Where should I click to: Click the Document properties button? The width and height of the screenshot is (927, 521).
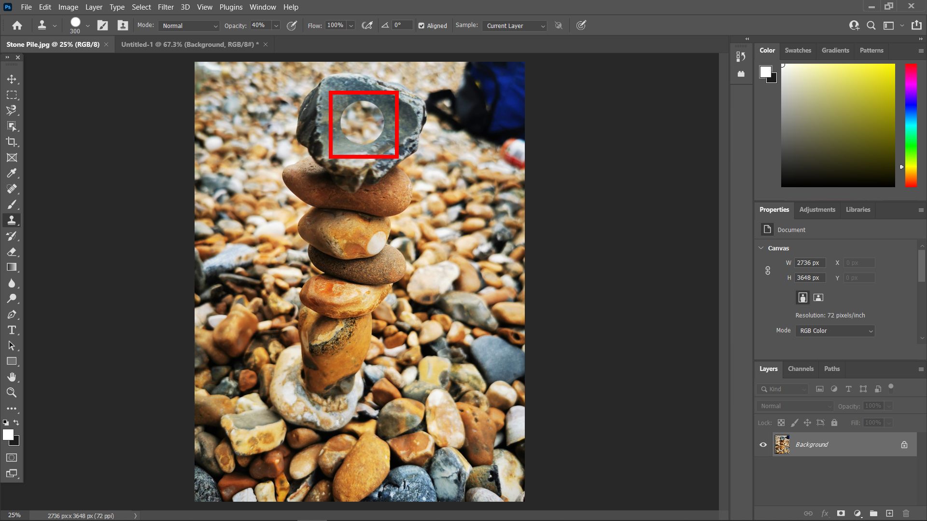point(767,229)
